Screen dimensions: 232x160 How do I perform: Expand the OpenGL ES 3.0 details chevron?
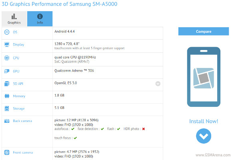click(158, 84)
